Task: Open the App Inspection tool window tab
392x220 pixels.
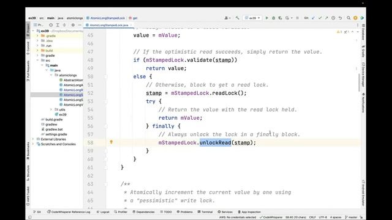Action: coord(249,212)
